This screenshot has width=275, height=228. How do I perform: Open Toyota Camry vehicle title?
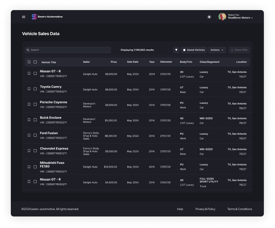click(x=51, y=87)
